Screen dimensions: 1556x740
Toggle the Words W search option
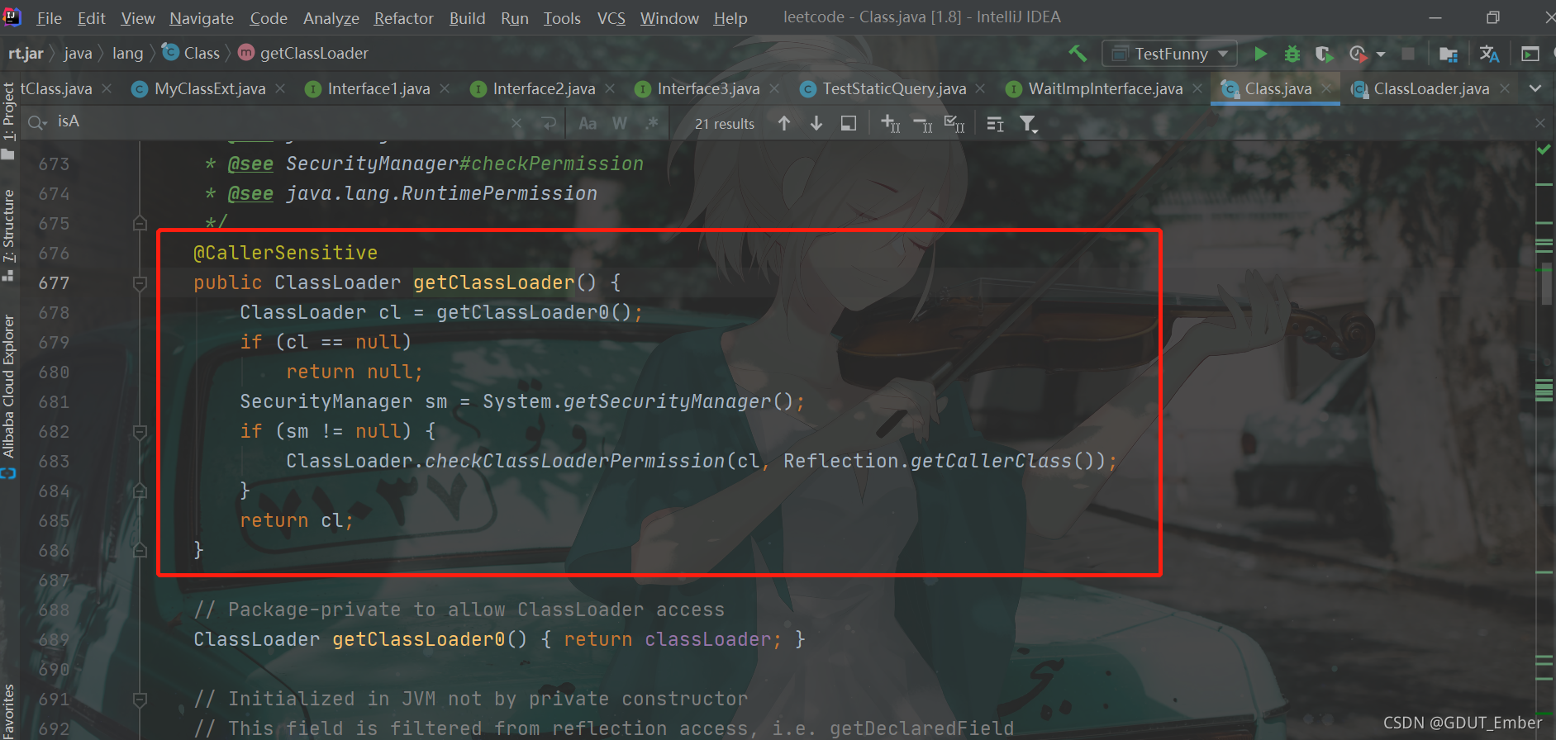[620, 123]
